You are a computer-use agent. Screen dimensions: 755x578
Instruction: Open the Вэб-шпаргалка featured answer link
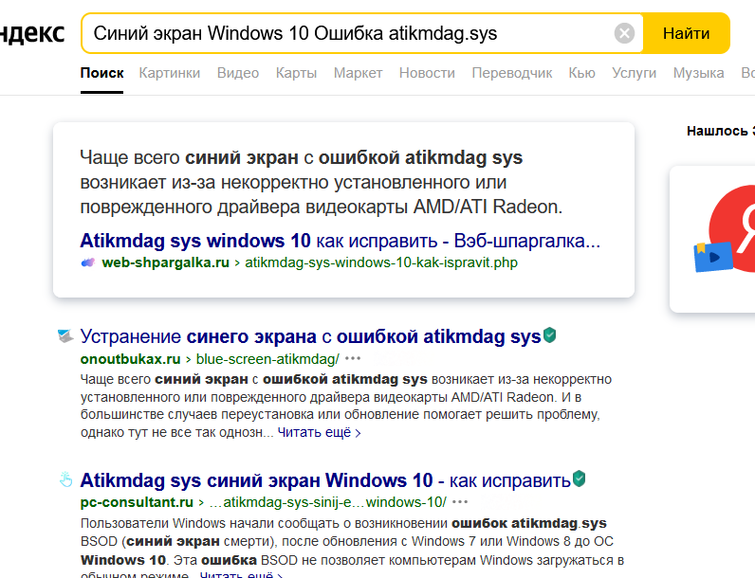340,241
